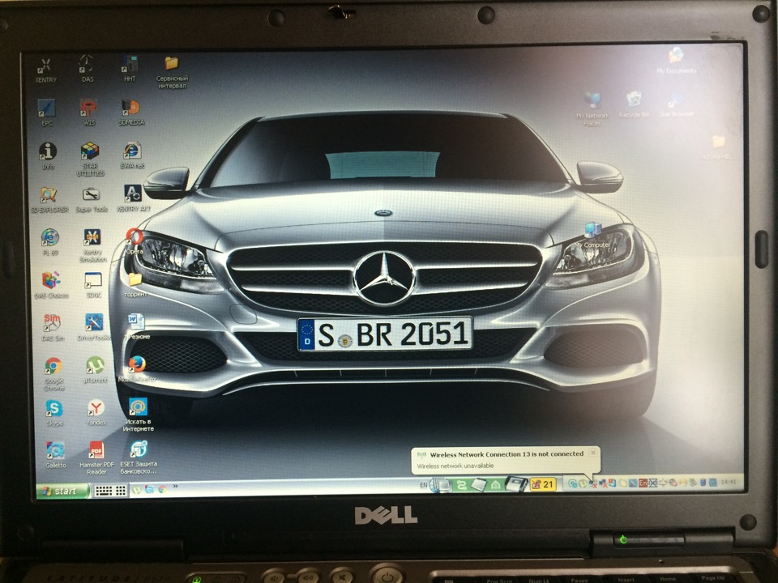The image size is (778, 583).
Task: Launch the Skype desktop shortcut
Action: click(54, 413)
